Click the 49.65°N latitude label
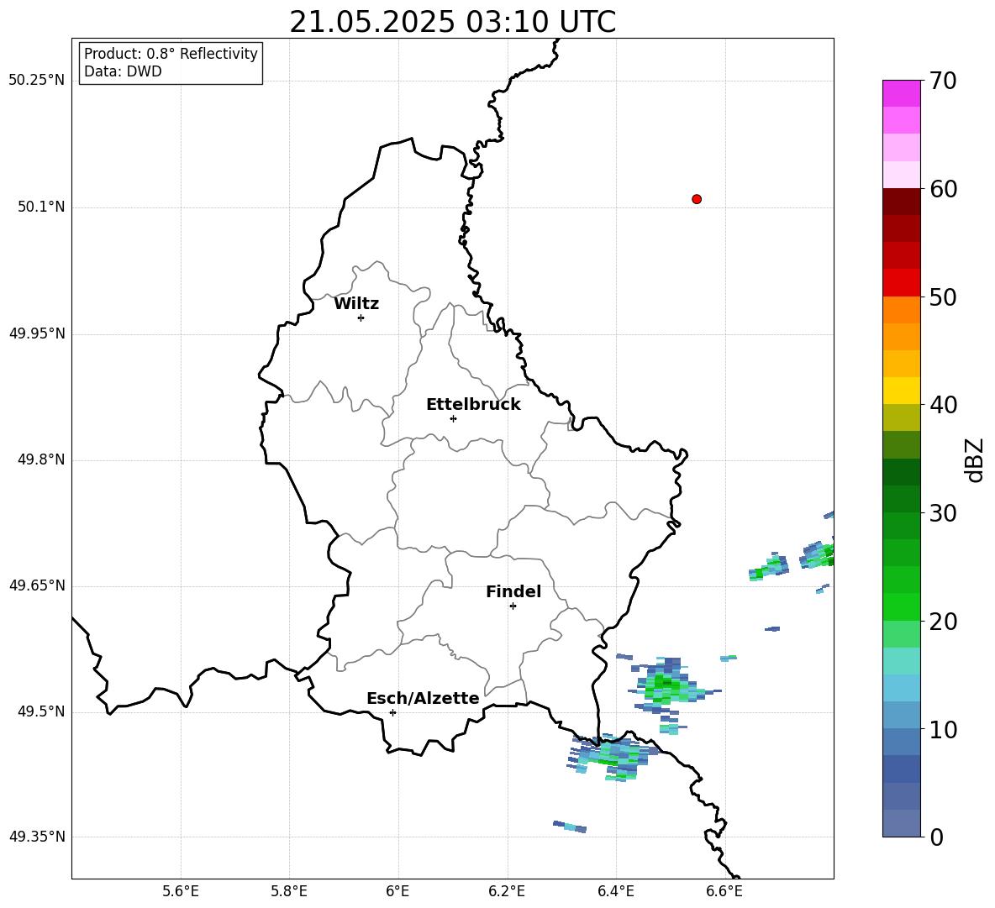The width and height of the screenshot is (995, 908). (37, 585)
